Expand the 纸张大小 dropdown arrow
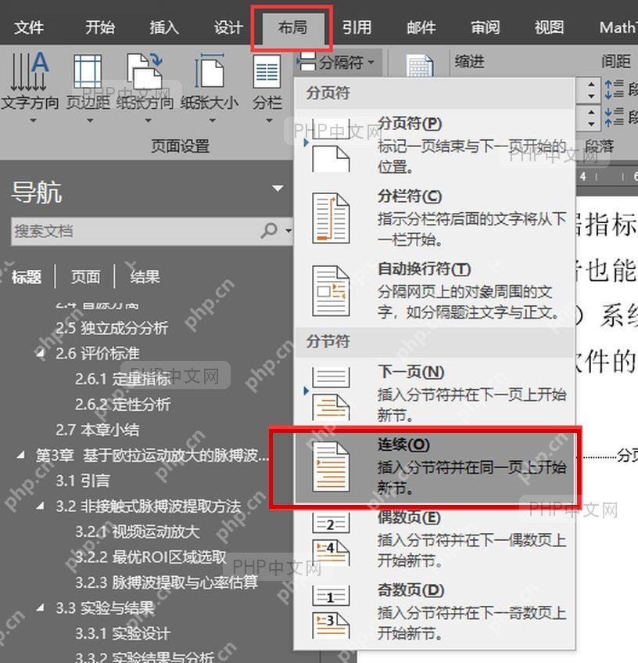Screen dimensions: 638x663 point(213,121)
